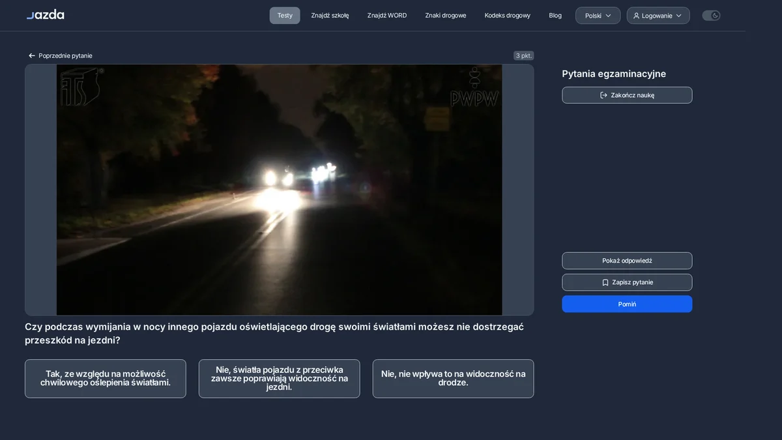
Task: Go to Znajdź szkołę page
Action: 330,16
